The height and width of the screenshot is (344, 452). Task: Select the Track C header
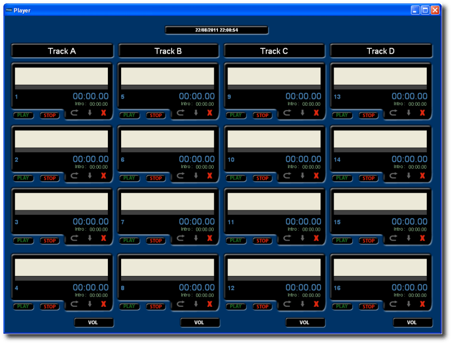click(x=274, y=51)
